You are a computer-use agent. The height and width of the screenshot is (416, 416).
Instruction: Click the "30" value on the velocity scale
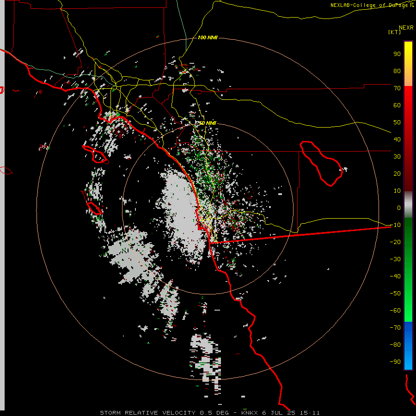[x=397, y=157]
